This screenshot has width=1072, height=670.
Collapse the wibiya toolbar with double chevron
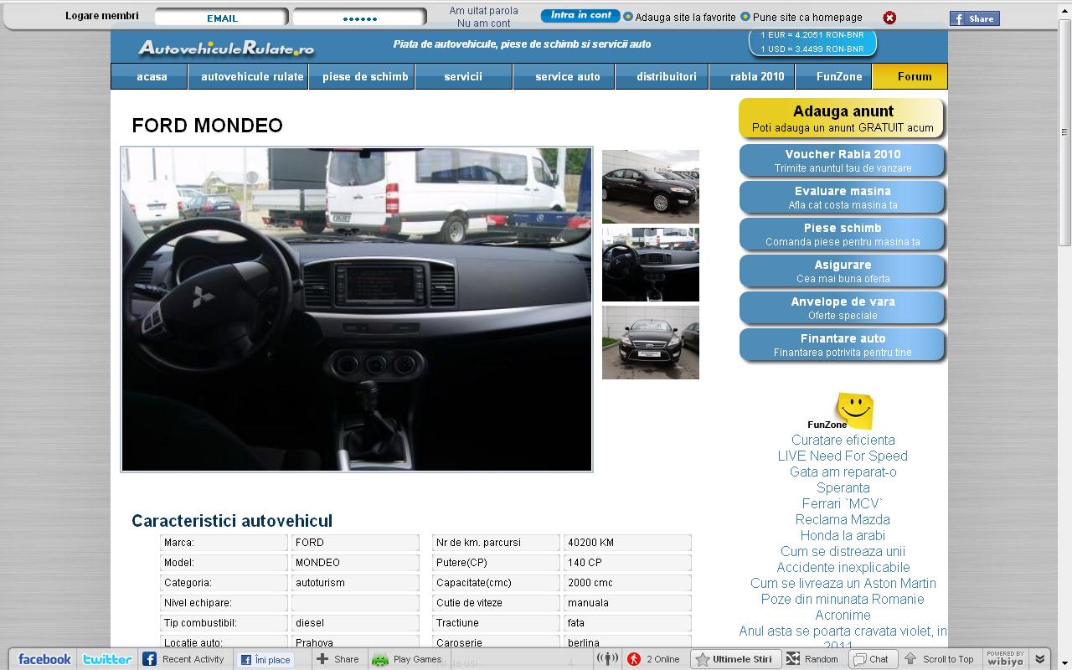point(1040,659)
